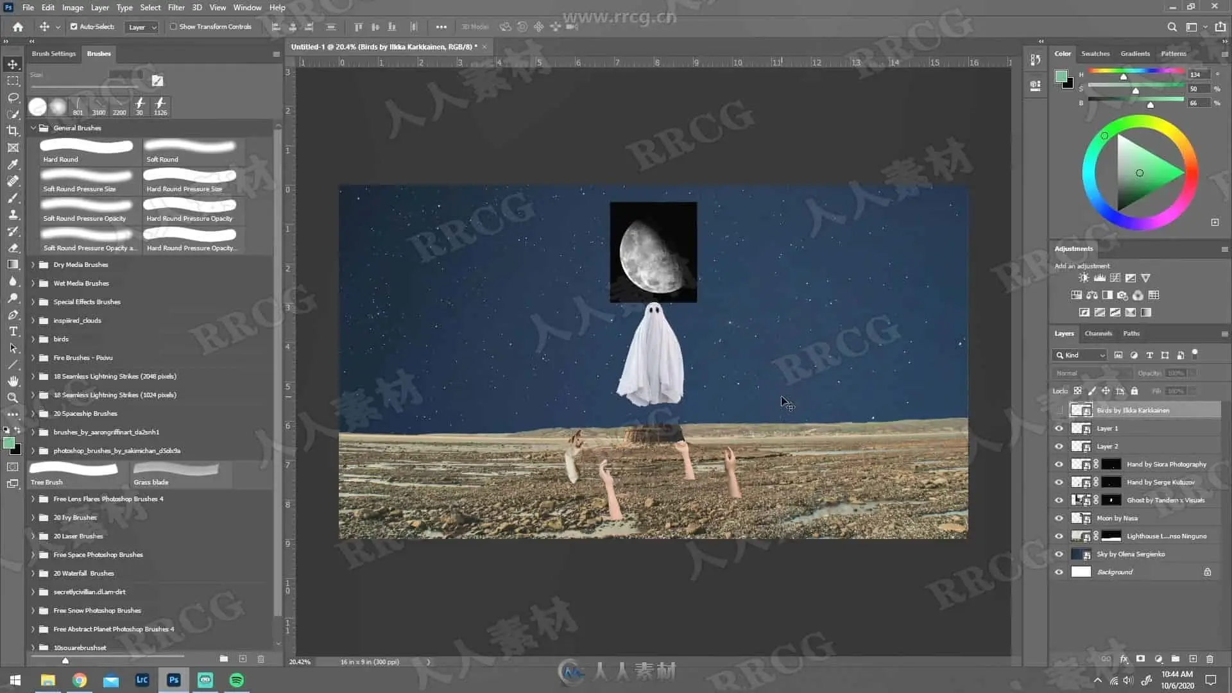This screenshot has width=1232, height=693.
Task: Create new brush group folder icon
Action: [x=223, y=659]
